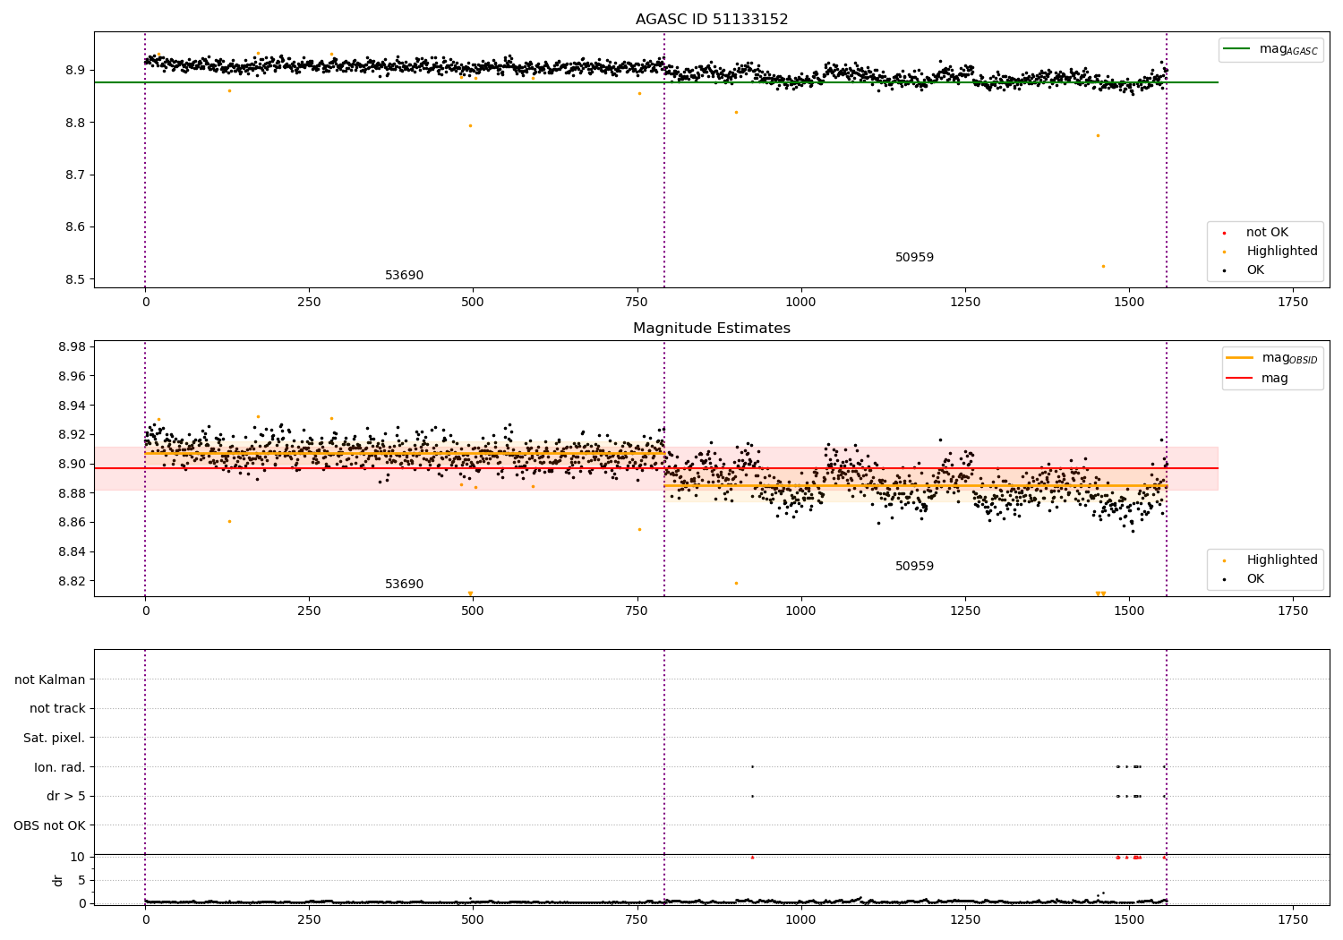The width and height of the screenshot is (1343, 940).
Task: Click the 'not Kalman' axis label
Action: (50, 680)
